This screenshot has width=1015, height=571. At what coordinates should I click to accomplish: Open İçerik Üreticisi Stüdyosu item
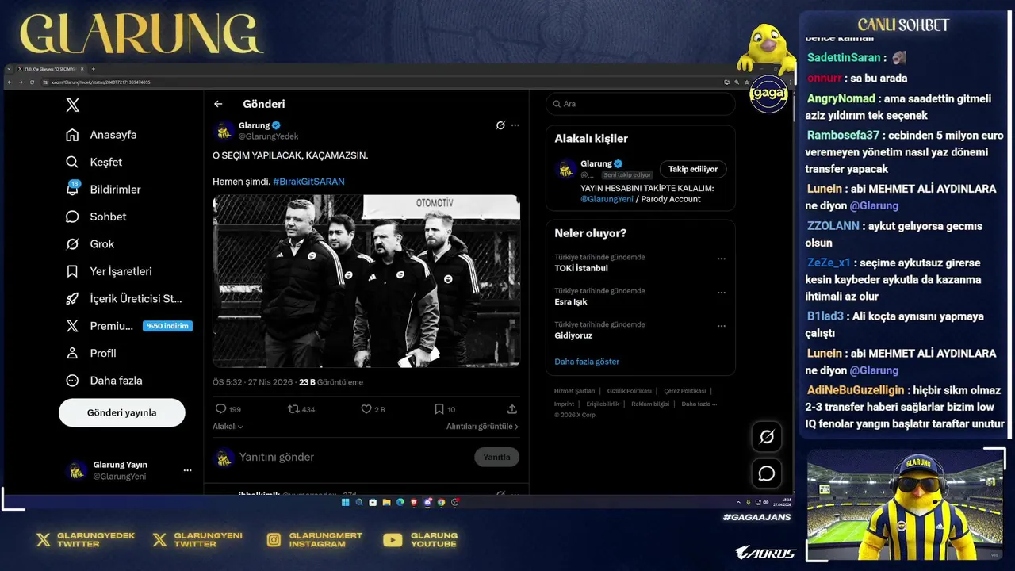[x=124, y=298]
